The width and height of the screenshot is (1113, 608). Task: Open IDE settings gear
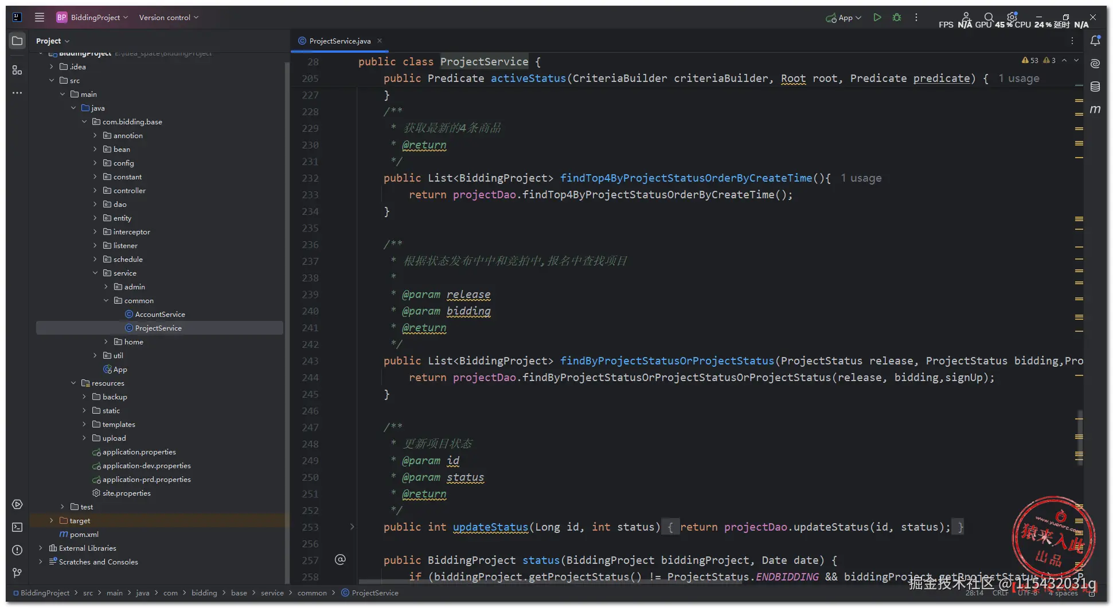1012,17
